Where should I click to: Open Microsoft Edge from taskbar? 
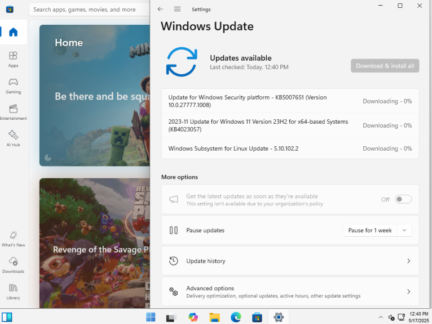click(x=236, y=317)
